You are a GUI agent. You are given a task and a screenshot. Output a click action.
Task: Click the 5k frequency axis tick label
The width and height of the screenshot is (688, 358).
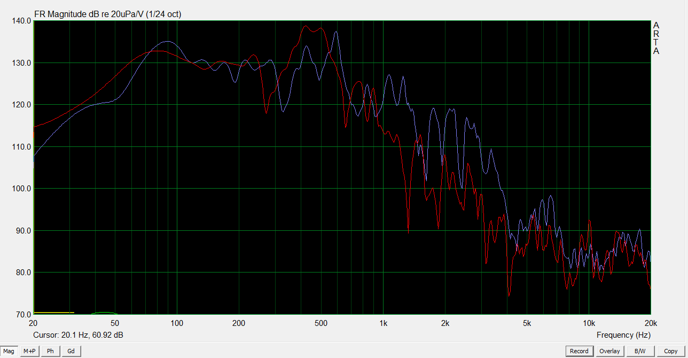pos(527,323)
